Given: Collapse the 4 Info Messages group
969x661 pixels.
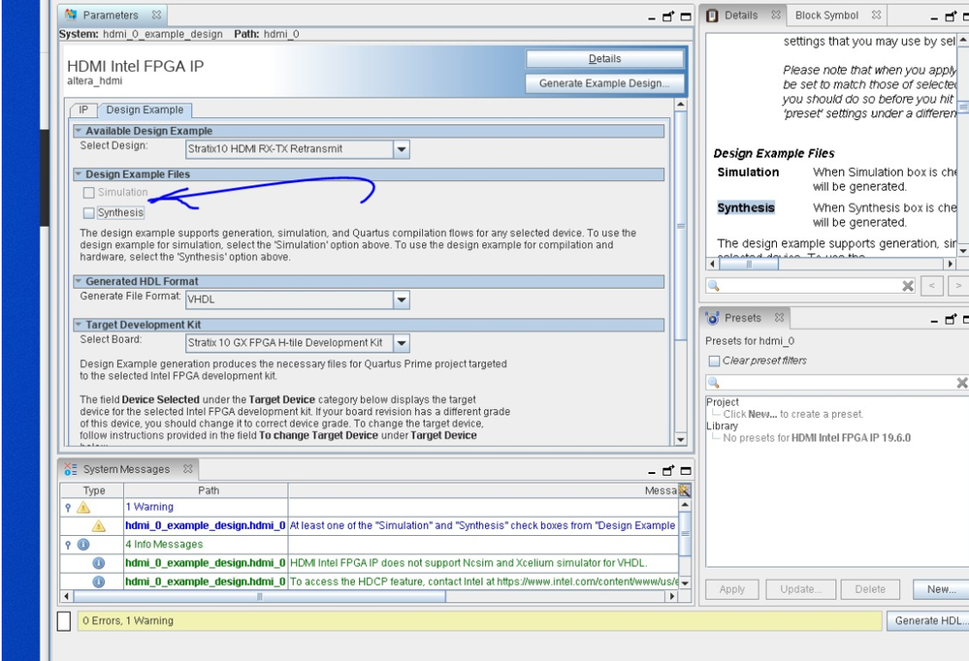Looking at the screenshot, I should click(x=68, y=545).
